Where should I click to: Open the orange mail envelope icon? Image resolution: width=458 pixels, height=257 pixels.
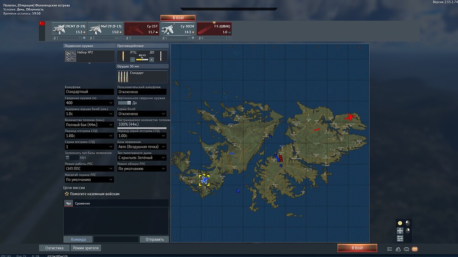(415, 249)
